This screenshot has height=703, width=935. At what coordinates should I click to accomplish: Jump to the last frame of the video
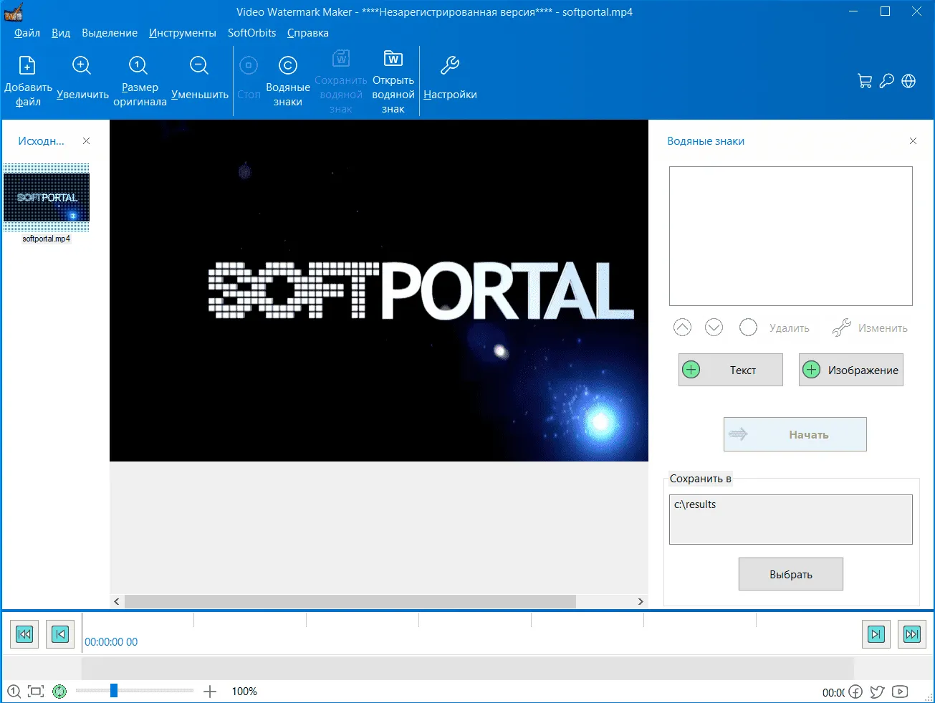click(x=911, y=633)
